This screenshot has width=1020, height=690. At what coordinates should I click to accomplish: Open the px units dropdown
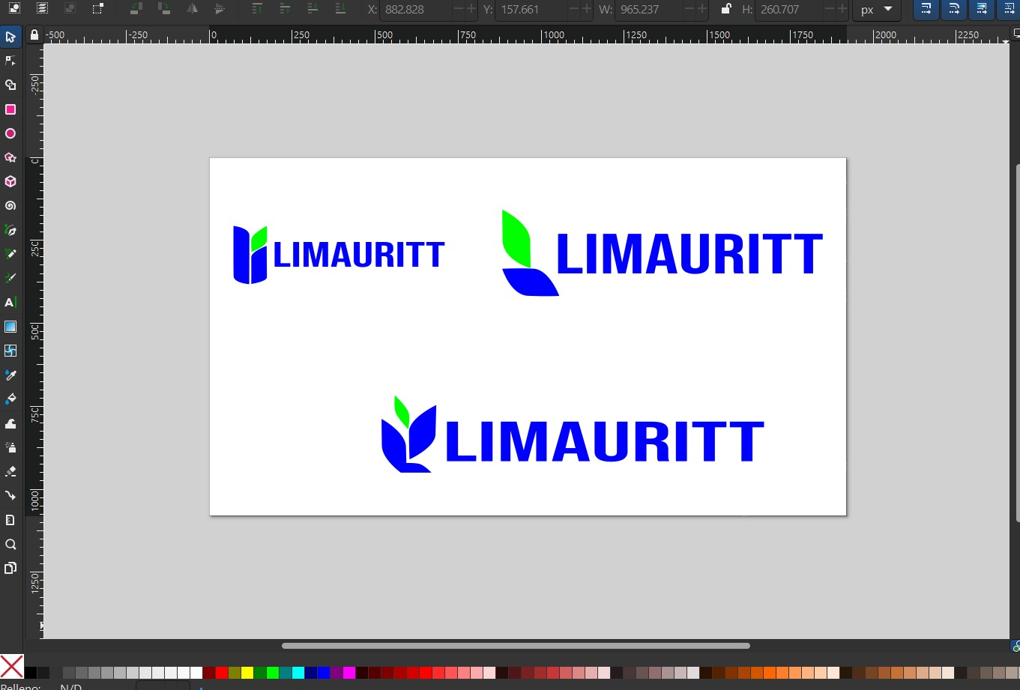[x=876, y=10]
